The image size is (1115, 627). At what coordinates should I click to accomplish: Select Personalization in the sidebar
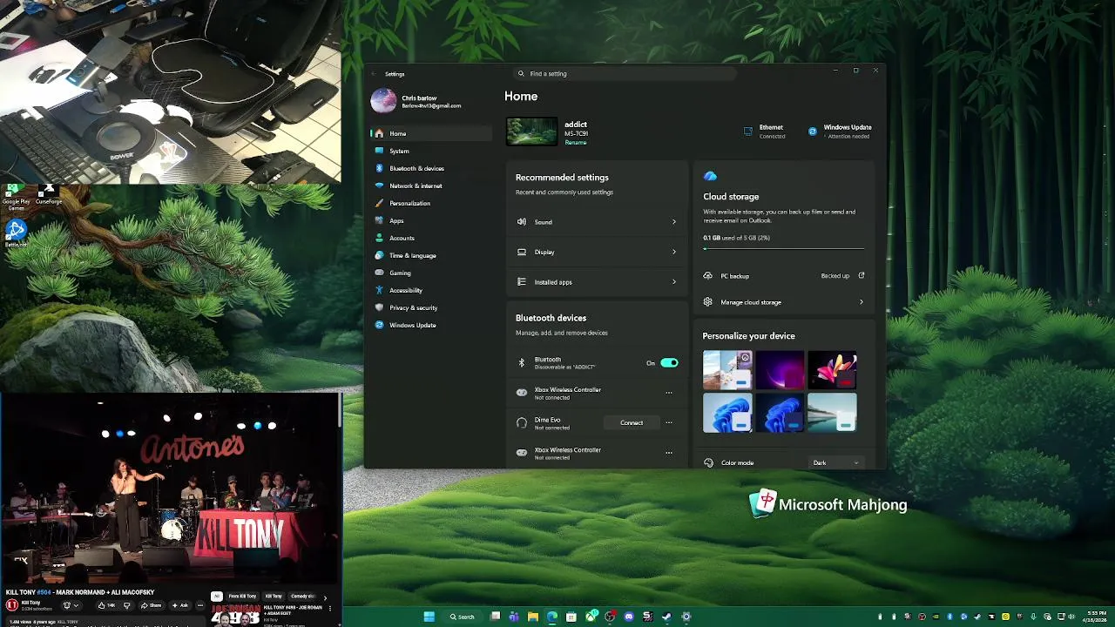[430, 203]
